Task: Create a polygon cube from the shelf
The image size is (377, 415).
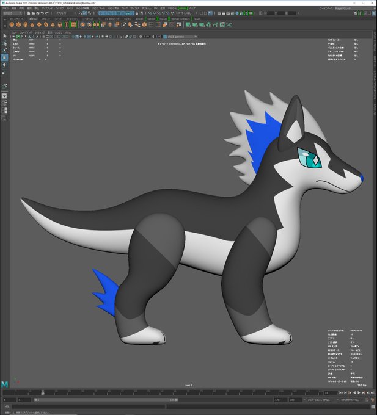Action: [x=18, y=24]
